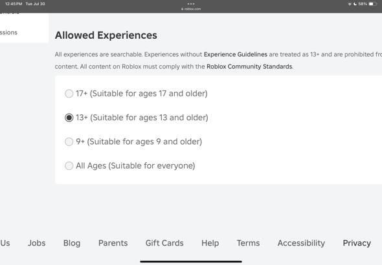The image size is (382, 265).
Task: Visit the Help page
Action: click(x=210, y=243)
